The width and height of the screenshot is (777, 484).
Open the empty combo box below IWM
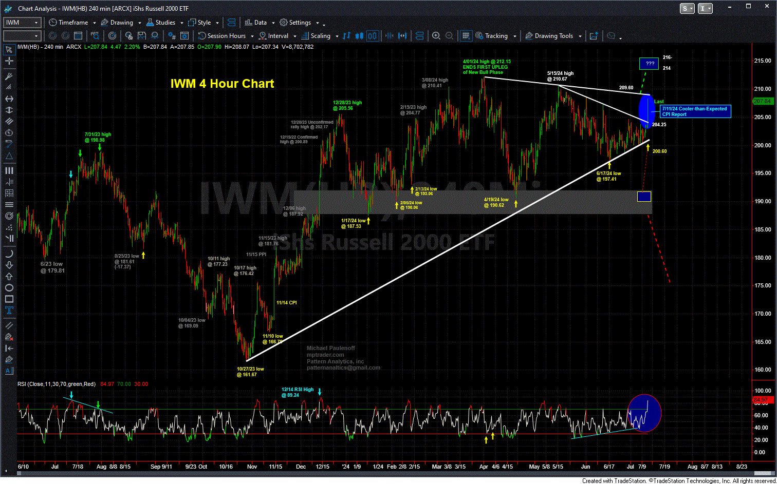pyautogui.click(x=22, y=36)
